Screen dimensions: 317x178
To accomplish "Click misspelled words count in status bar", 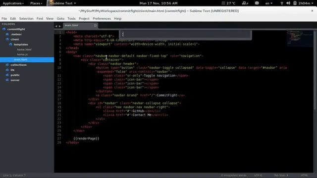I will tap(234, 176).
